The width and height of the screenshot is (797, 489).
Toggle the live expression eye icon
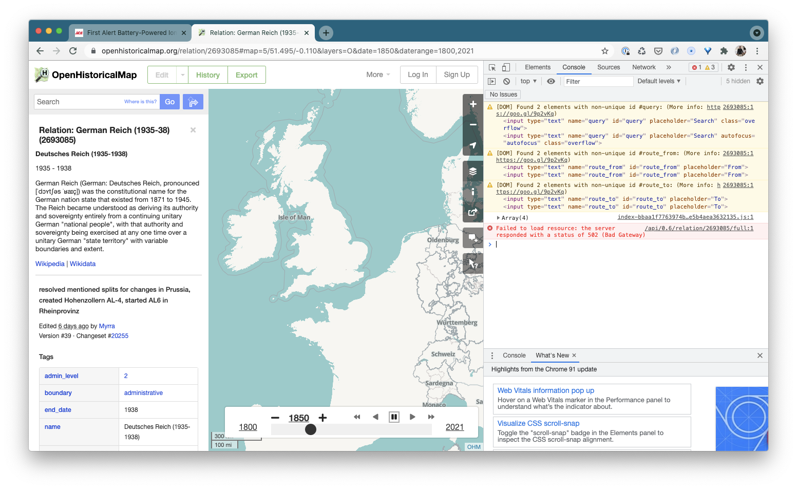551,81
